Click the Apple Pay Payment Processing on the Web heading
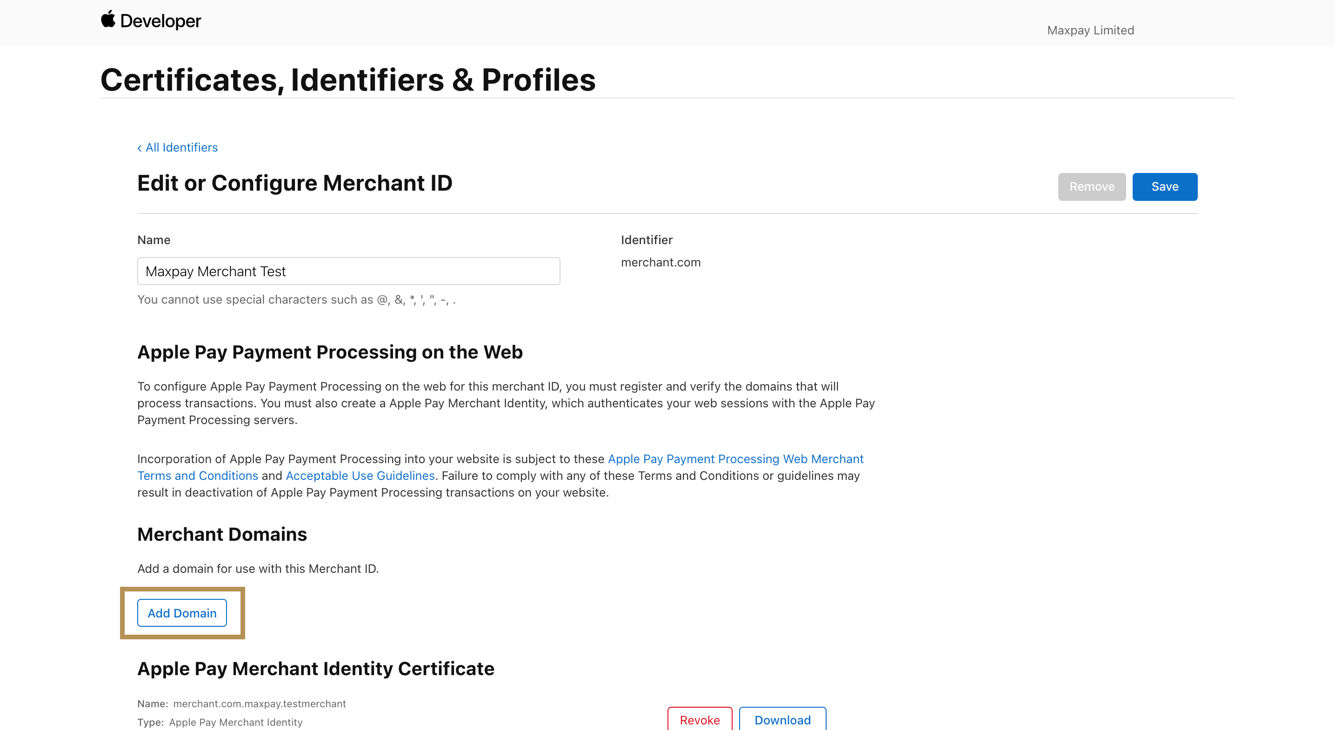The image size is (1335, 730). [330, 352]
